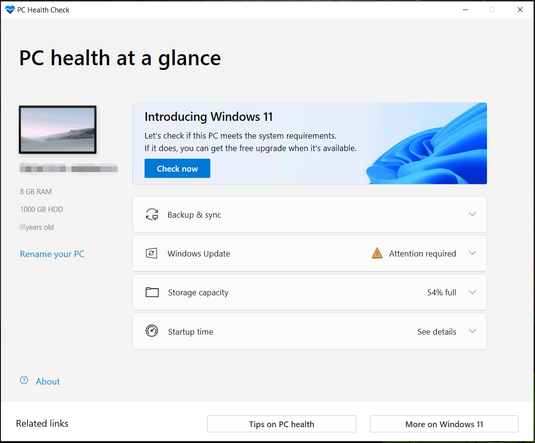Click See details for Startup time

436,331
